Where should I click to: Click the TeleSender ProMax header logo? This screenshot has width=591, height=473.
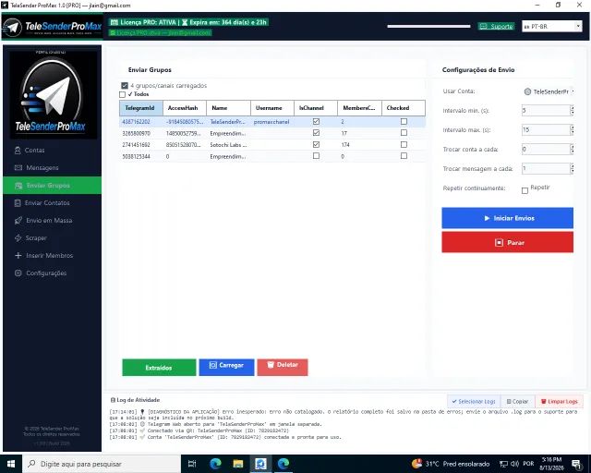53,27
